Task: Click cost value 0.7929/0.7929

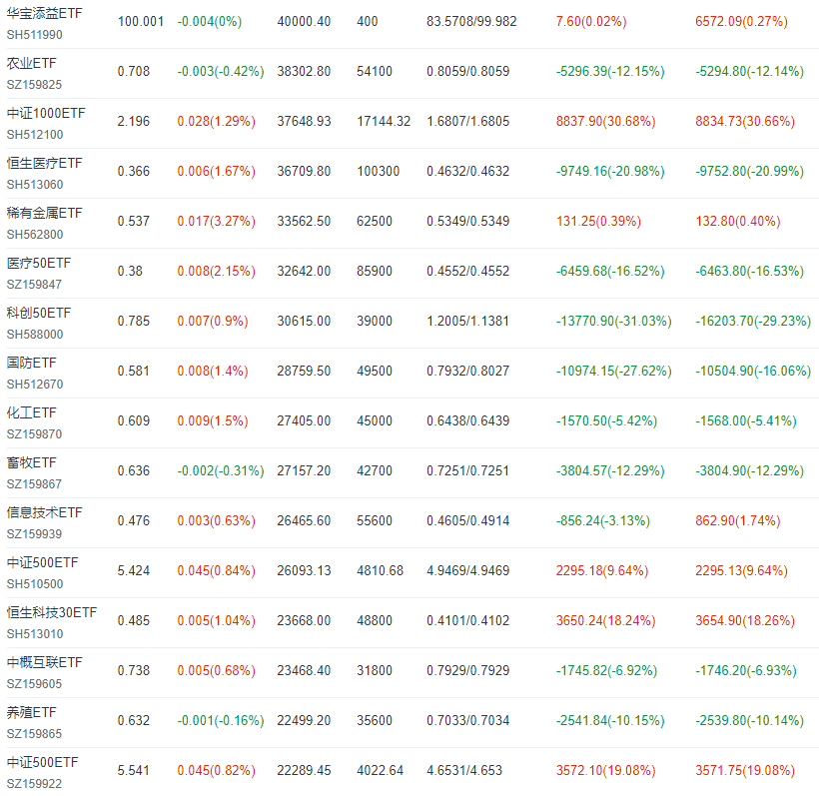Action: 468,670
